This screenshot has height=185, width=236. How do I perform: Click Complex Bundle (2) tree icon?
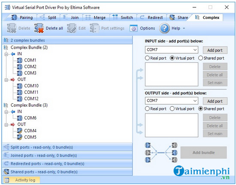click(x=6, y=47)
